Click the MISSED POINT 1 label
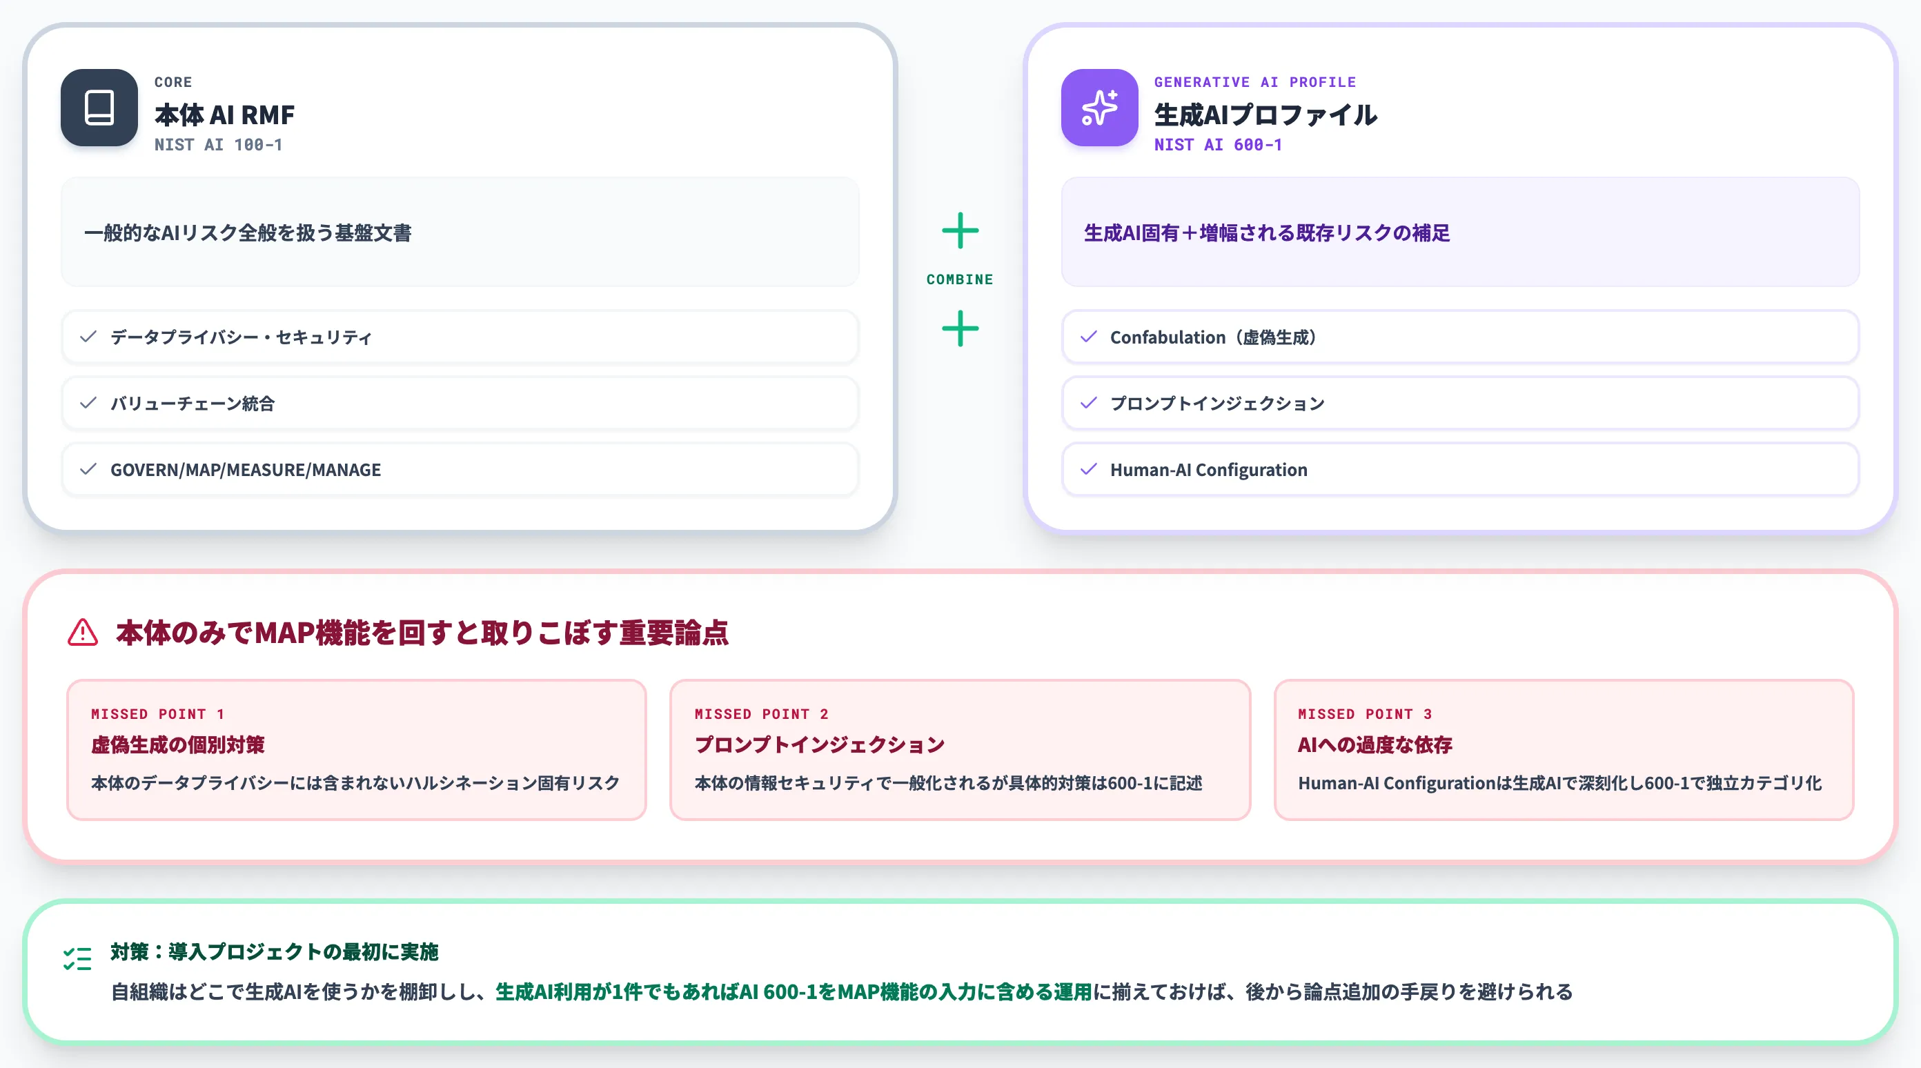The image size is (1921, 1068). point(157,714)
